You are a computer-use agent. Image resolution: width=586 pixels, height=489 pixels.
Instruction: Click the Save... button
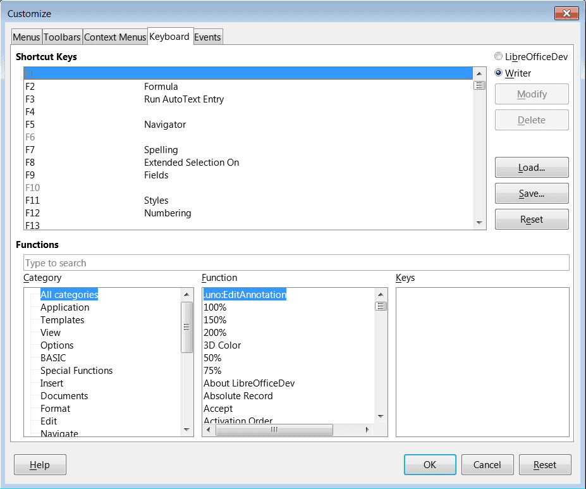(x=532, y=194)
